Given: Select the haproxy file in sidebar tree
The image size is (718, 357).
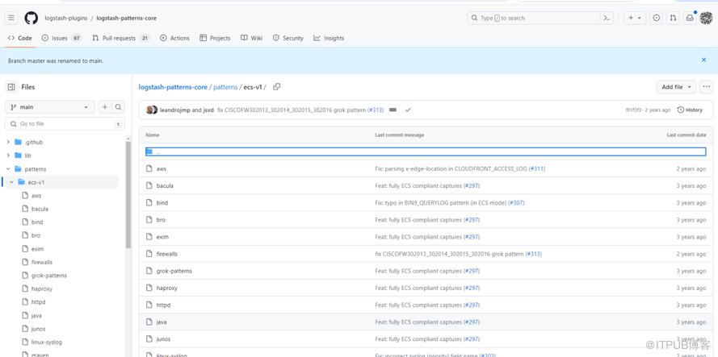Looking at the screenshot, I should click(42, 289).
